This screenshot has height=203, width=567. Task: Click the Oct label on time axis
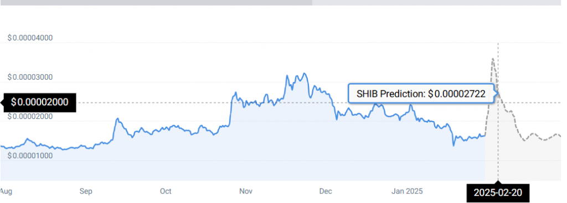(x=166, y=191)
